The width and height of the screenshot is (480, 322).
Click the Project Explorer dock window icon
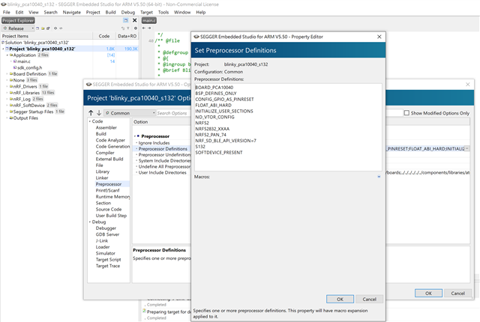tap(125, 20)
